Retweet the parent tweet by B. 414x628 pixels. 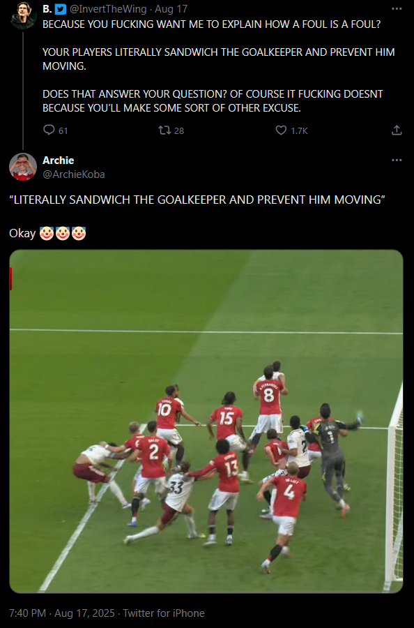(x=164, y=130)
